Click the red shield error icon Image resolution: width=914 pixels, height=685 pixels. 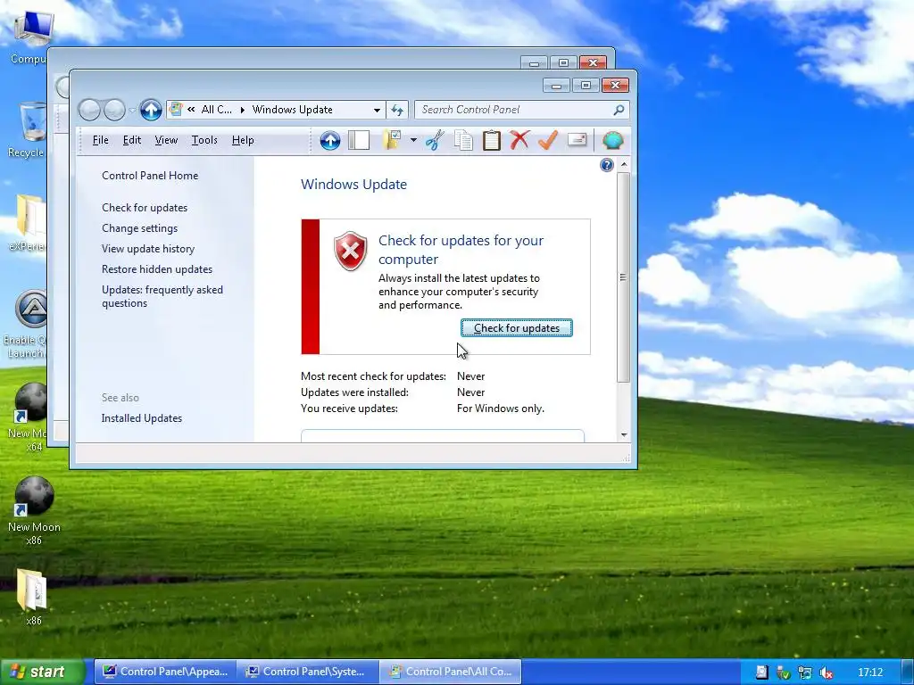click(x=350, y=251)
